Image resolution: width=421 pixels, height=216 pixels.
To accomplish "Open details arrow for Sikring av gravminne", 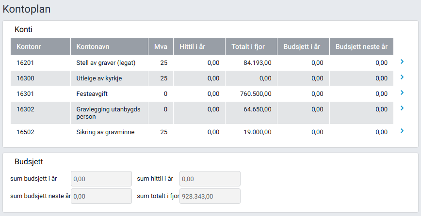I will coord(402,131).
